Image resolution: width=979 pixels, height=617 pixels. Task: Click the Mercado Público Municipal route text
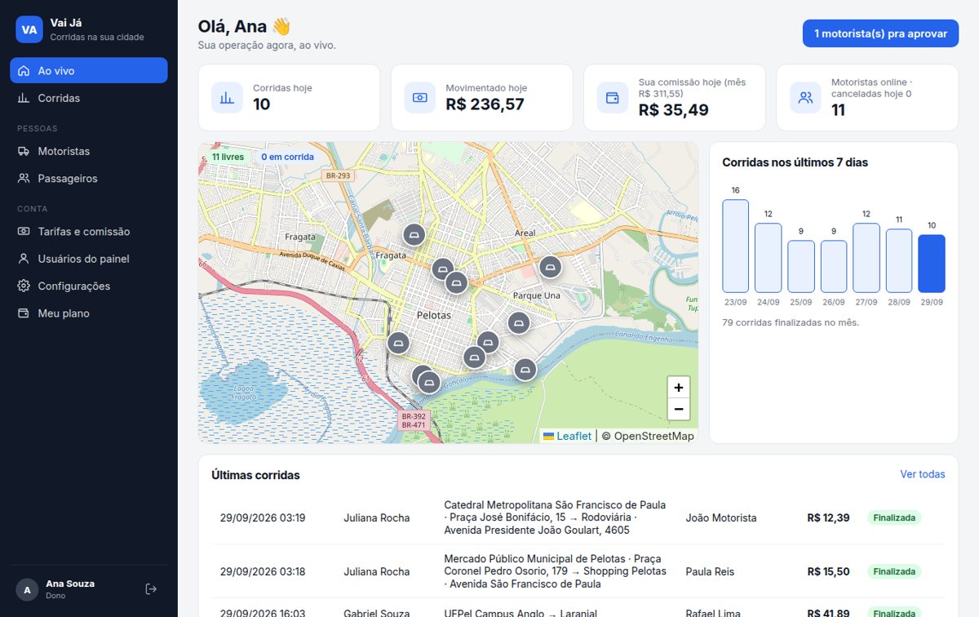click(x=555, y=571)
